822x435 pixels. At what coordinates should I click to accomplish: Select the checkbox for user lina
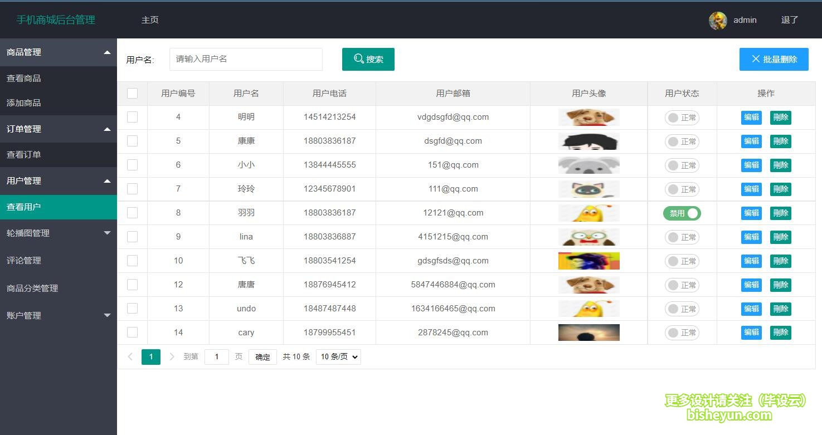click(x=132, y=237)
